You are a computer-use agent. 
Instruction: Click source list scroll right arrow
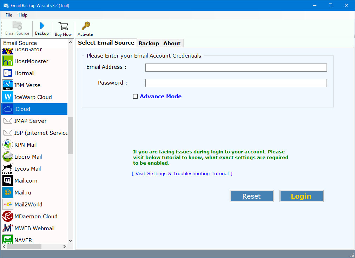pos(65,246)
